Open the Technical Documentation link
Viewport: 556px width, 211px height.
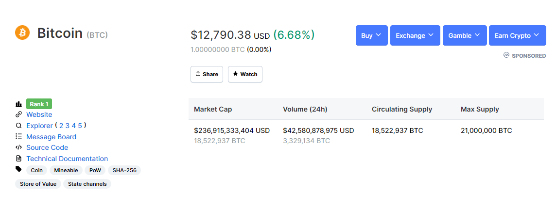[x=67, y=159]
